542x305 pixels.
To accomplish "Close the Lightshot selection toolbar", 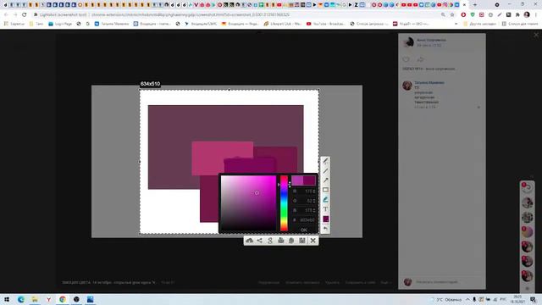I will [x=312, y=241].
